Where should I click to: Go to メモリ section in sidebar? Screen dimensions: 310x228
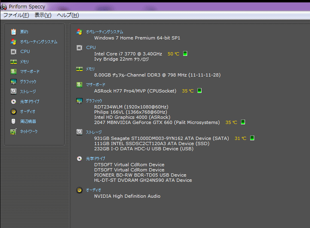pyautogui.click(x=24, y=62)
